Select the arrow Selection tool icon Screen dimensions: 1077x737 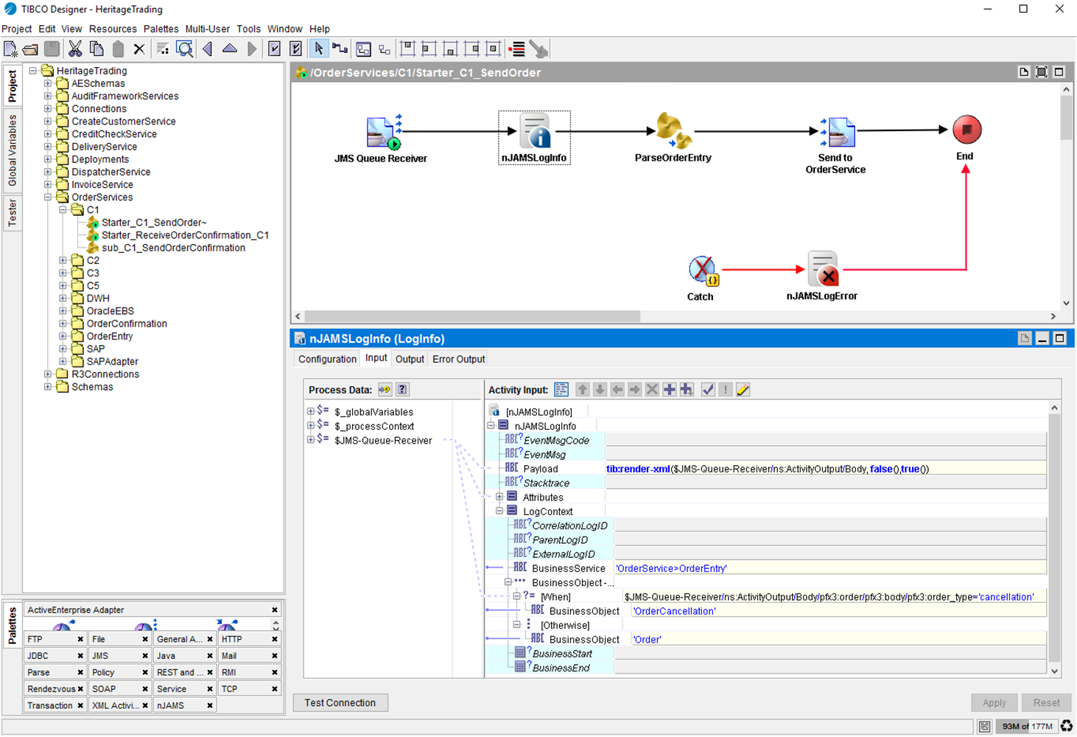tap(318, 49)
